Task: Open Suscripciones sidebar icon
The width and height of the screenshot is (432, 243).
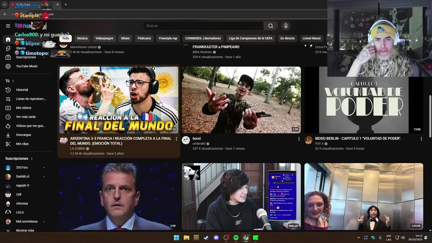Action: coord(8,57)
